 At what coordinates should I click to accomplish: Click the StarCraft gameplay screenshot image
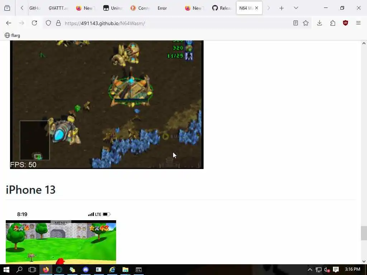(107, 105)
